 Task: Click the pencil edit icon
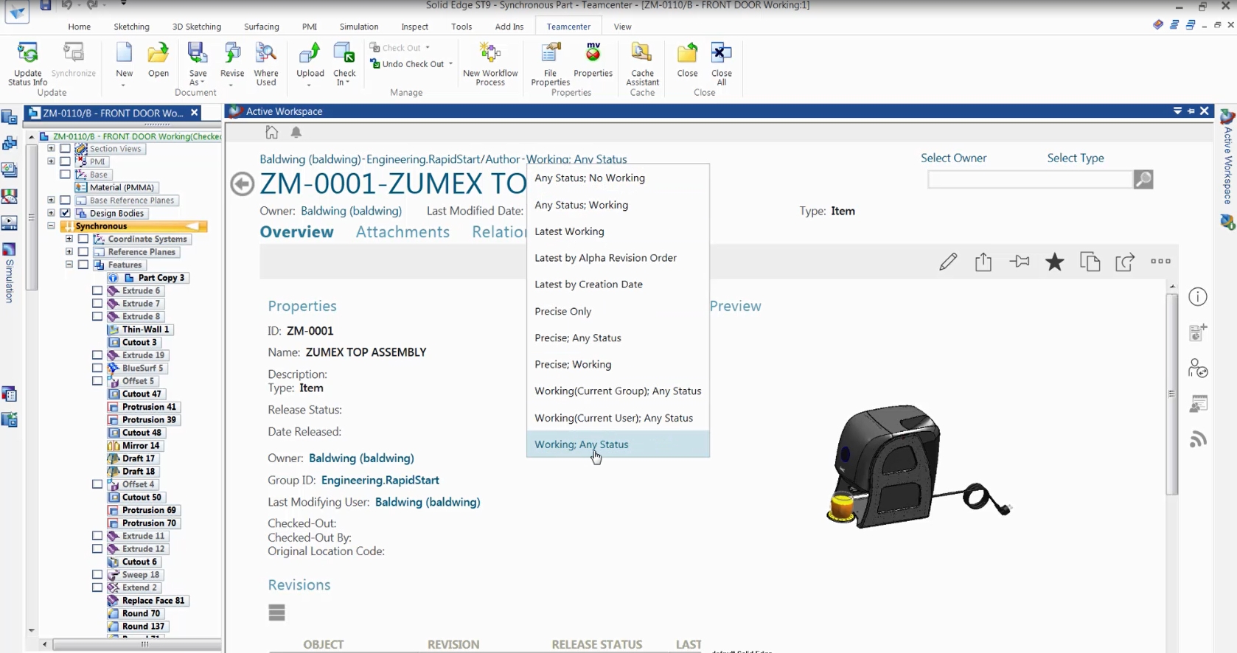point(948,262)
